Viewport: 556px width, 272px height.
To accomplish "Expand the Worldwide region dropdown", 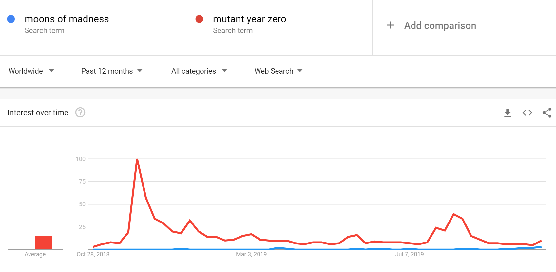I will pos(31,71).
